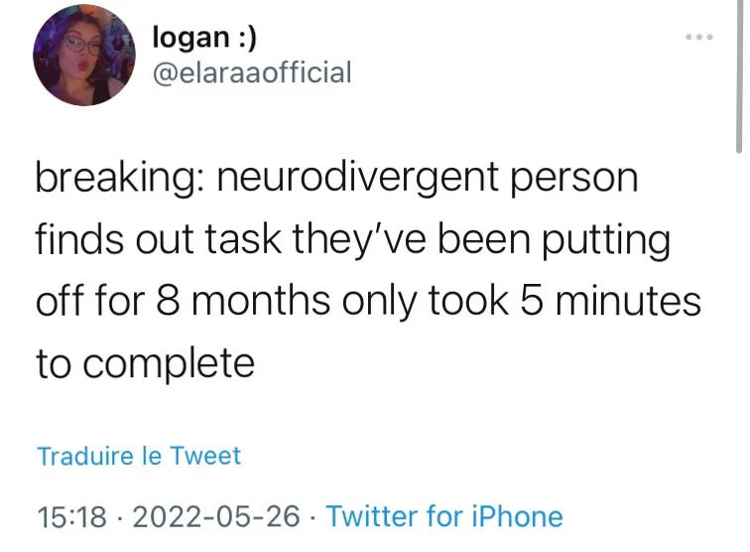Open the 'Twitter for iPhone' source link
750x552 pixels.
(x=444, y=516)
